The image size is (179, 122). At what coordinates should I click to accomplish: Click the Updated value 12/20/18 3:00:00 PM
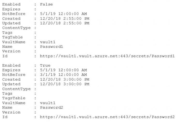coord(65,84)
